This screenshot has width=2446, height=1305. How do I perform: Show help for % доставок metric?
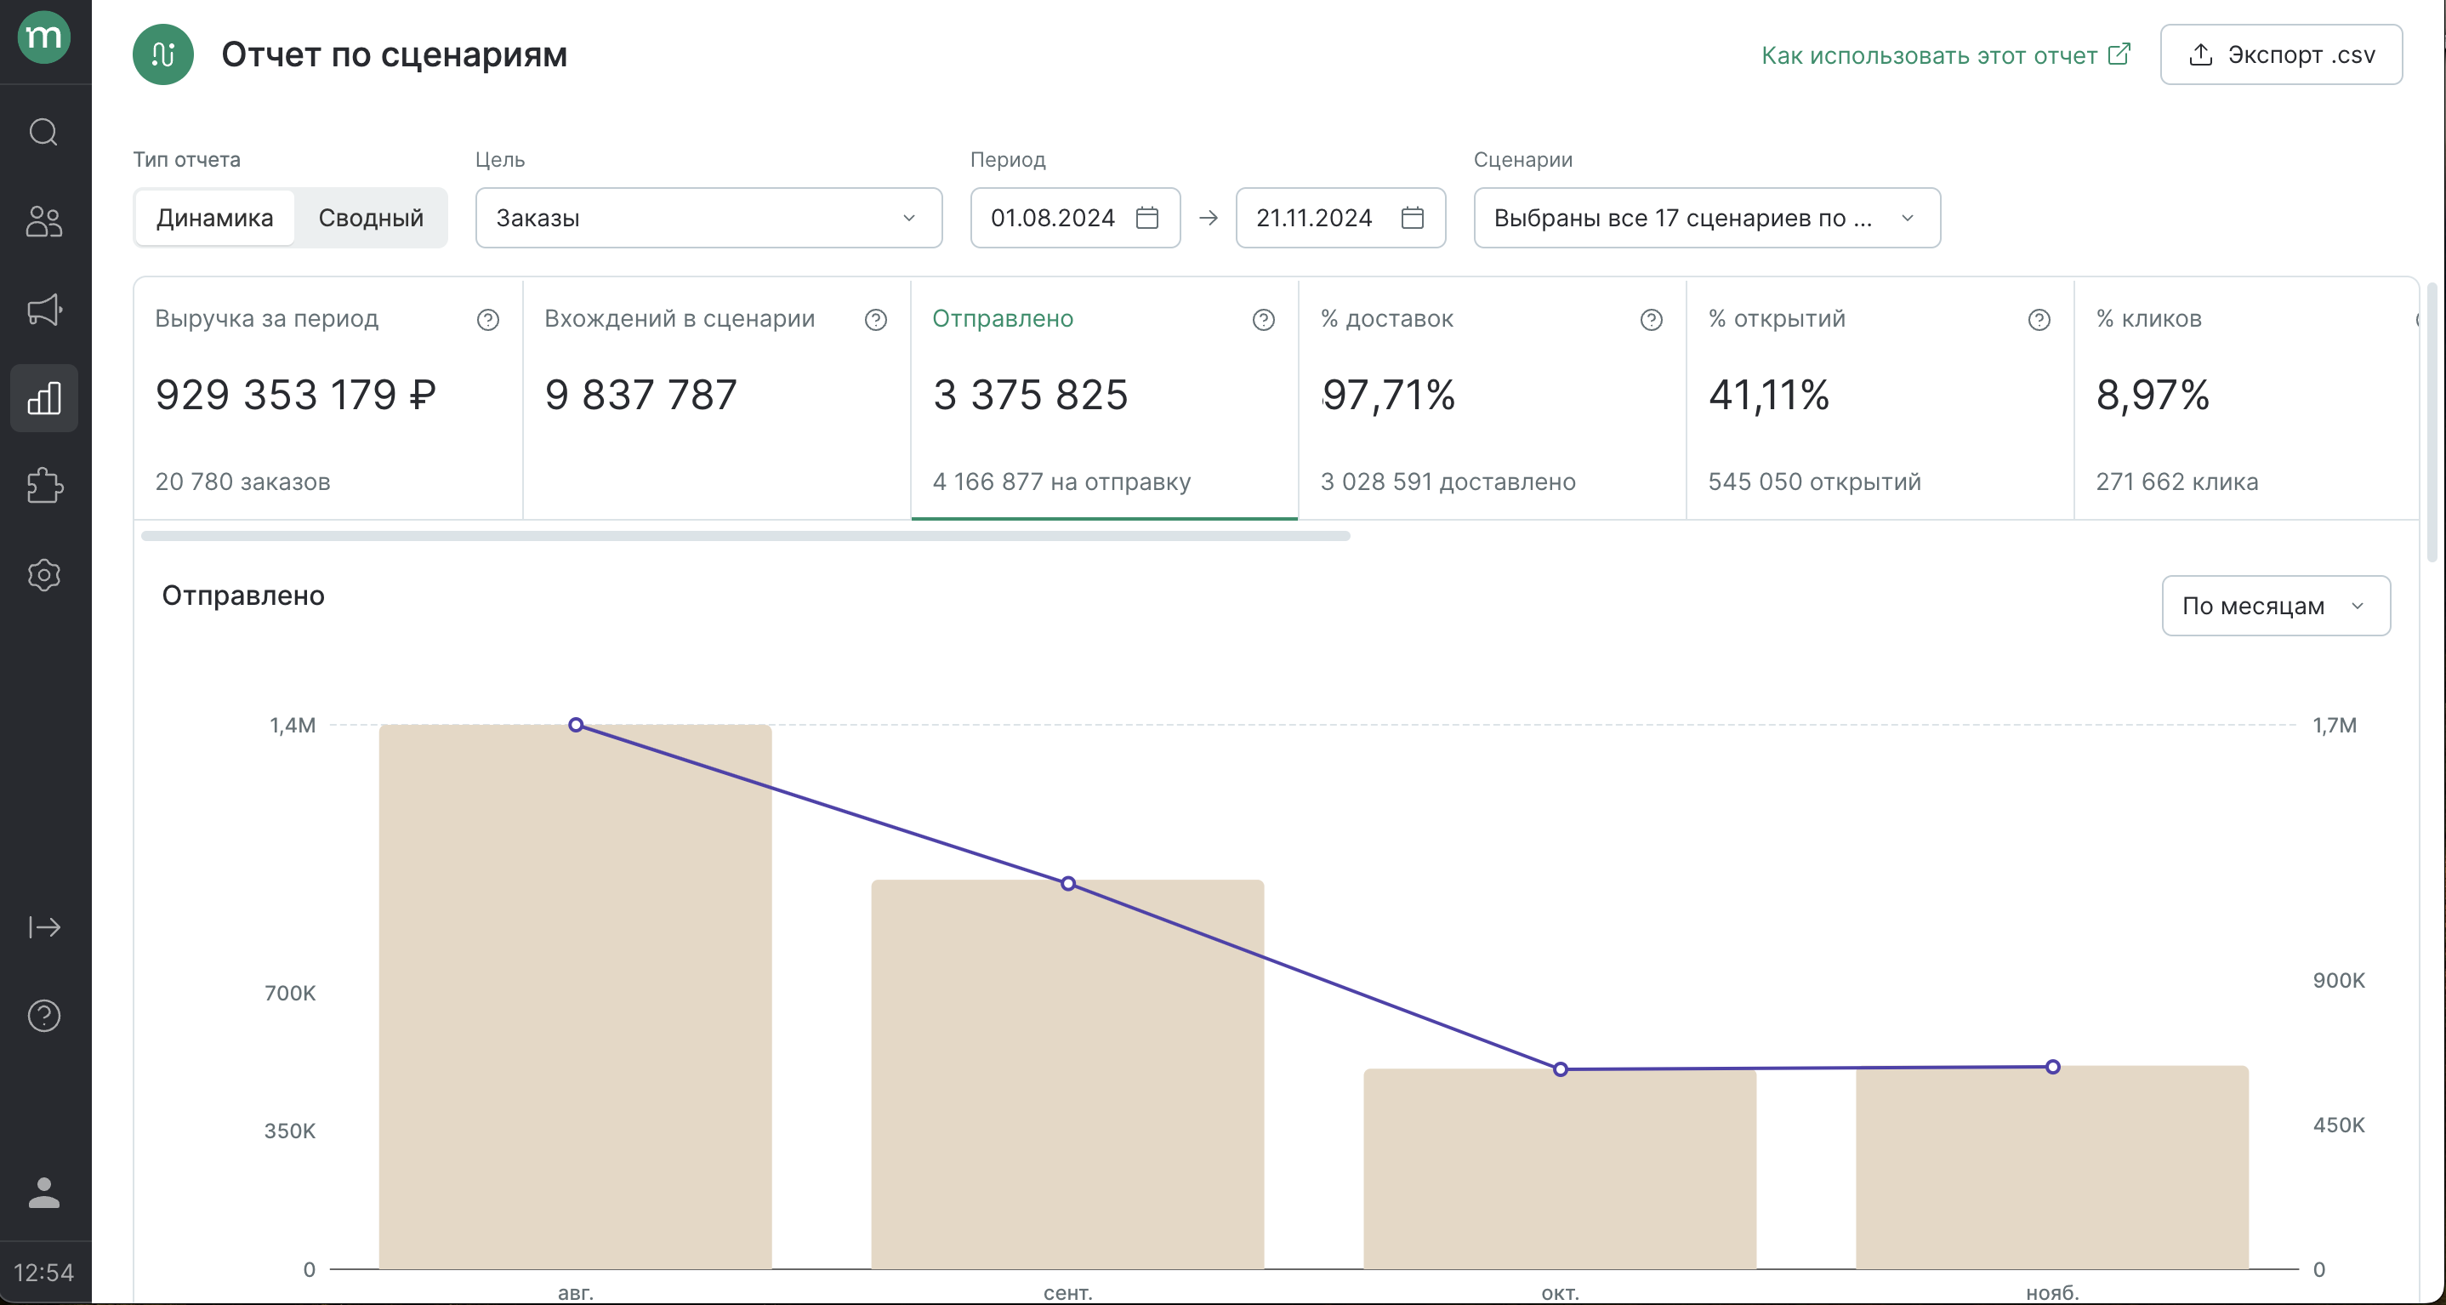click(1652, 320)
